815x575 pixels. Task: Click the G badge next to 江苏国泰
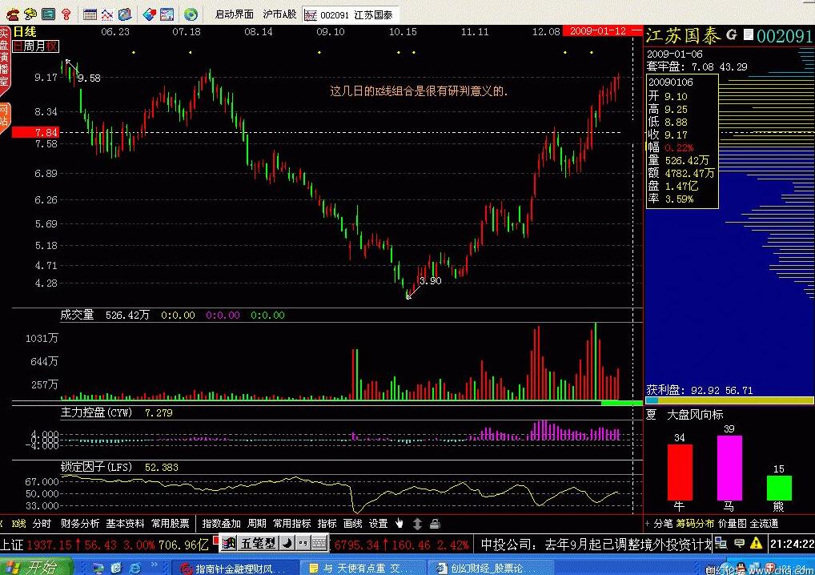point(732,34)
